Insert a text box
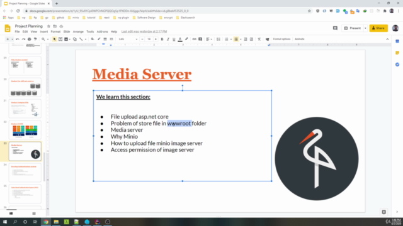 (x=60, y=39)
